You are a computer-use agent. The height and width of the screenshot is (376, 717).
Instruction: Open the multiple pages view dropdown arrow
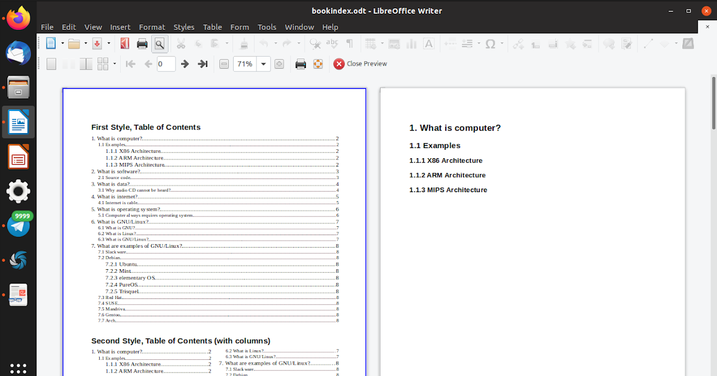pos(114,64)
